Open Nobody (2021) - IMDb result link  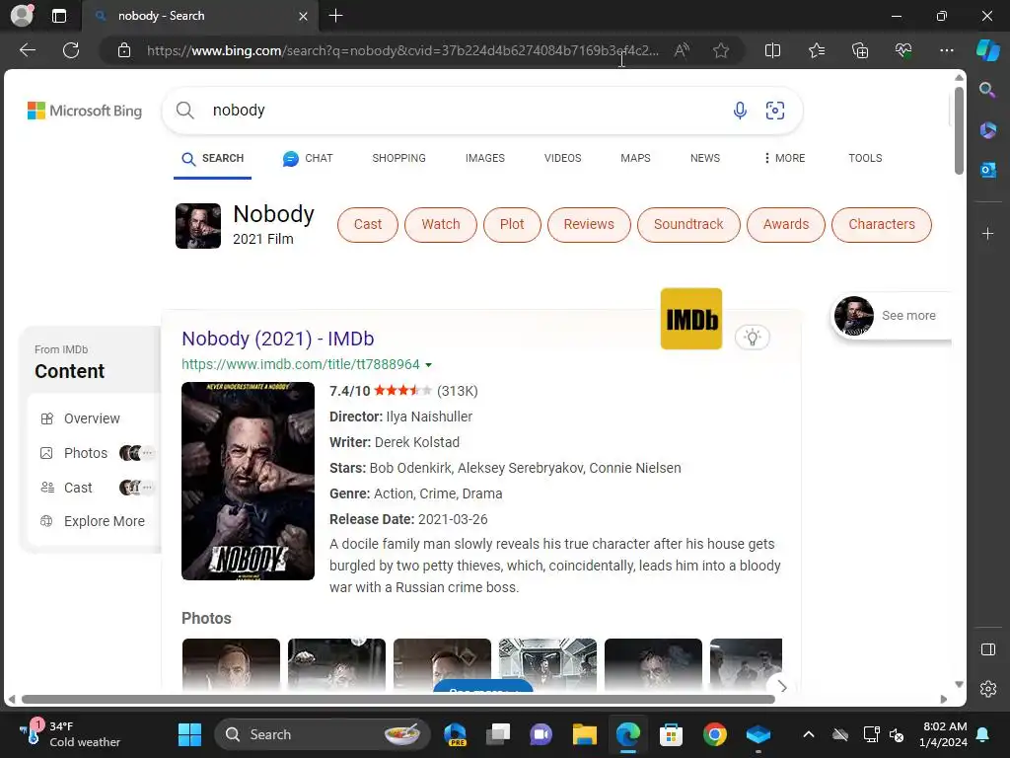coord(277,339)
